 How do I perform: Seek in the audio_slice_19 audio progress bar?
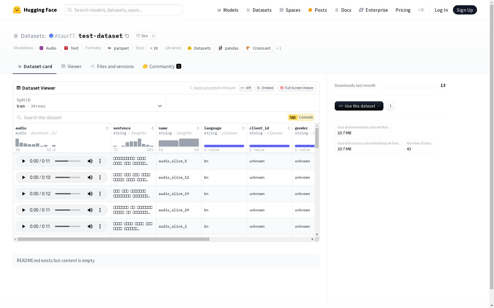[x=68, y=194]
